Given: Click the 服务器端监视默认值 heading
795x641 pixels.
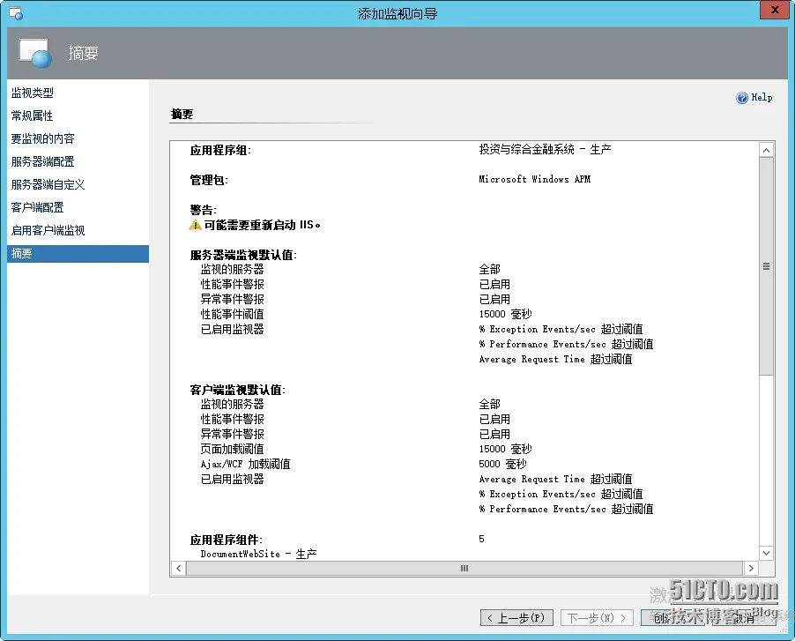Looking at the screenshot, I should coord(243,255).
